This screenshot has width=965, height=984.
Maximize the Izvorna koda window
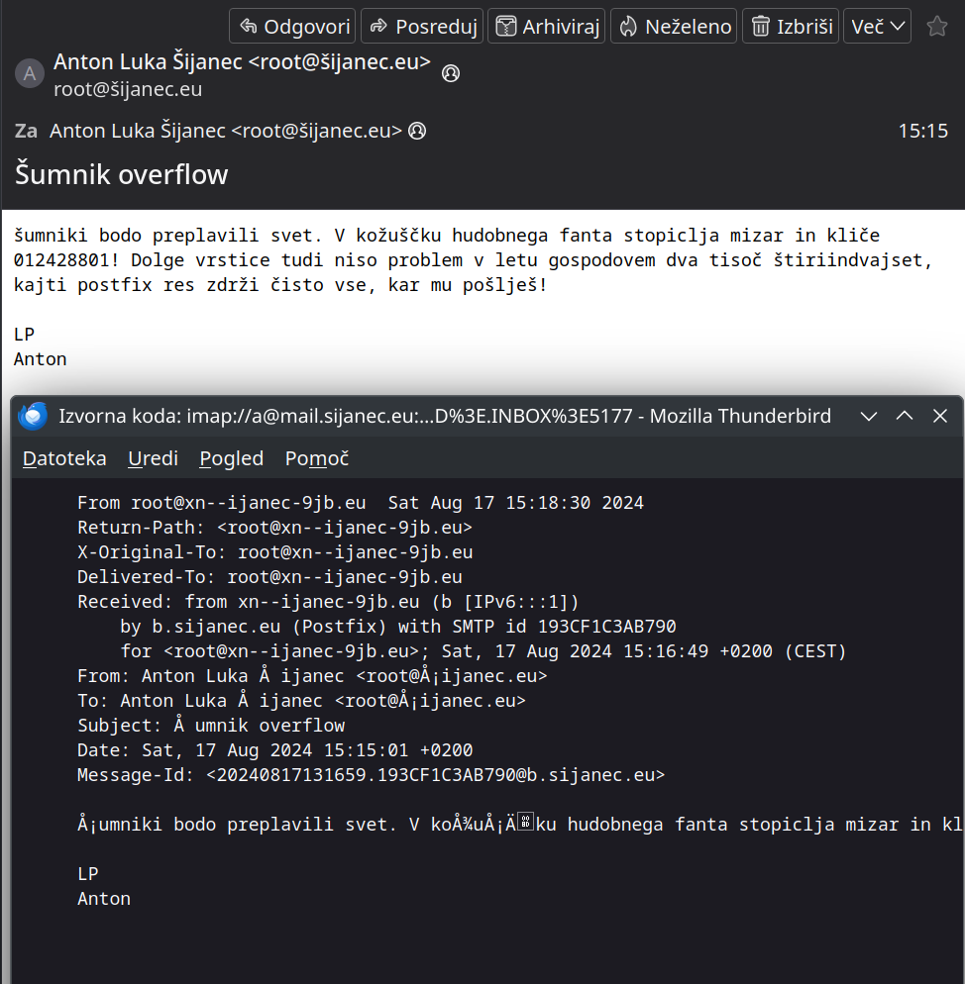click(905, 417)
